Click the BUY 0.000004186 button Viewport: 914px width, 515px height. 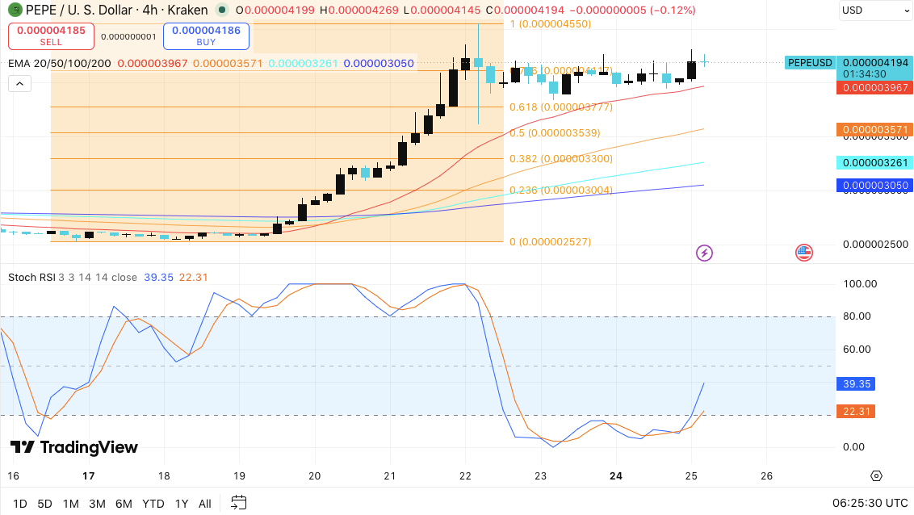[x=207, y=36]
